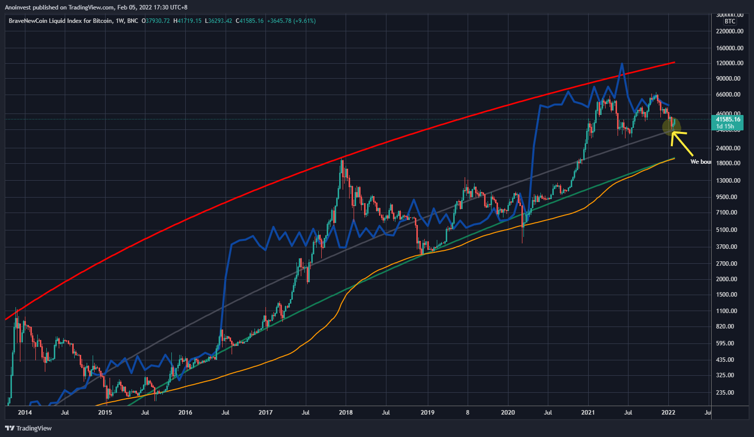
Task: Click the BraveNewCoin Liquid Index for Bitcoin title
Action: [60, 21]
